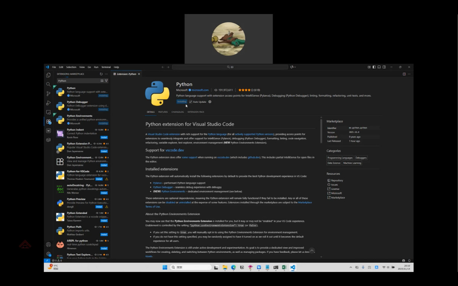Open the Terminal menu
The width and height of the screenshot is (458, 286).
pos(106,67)
